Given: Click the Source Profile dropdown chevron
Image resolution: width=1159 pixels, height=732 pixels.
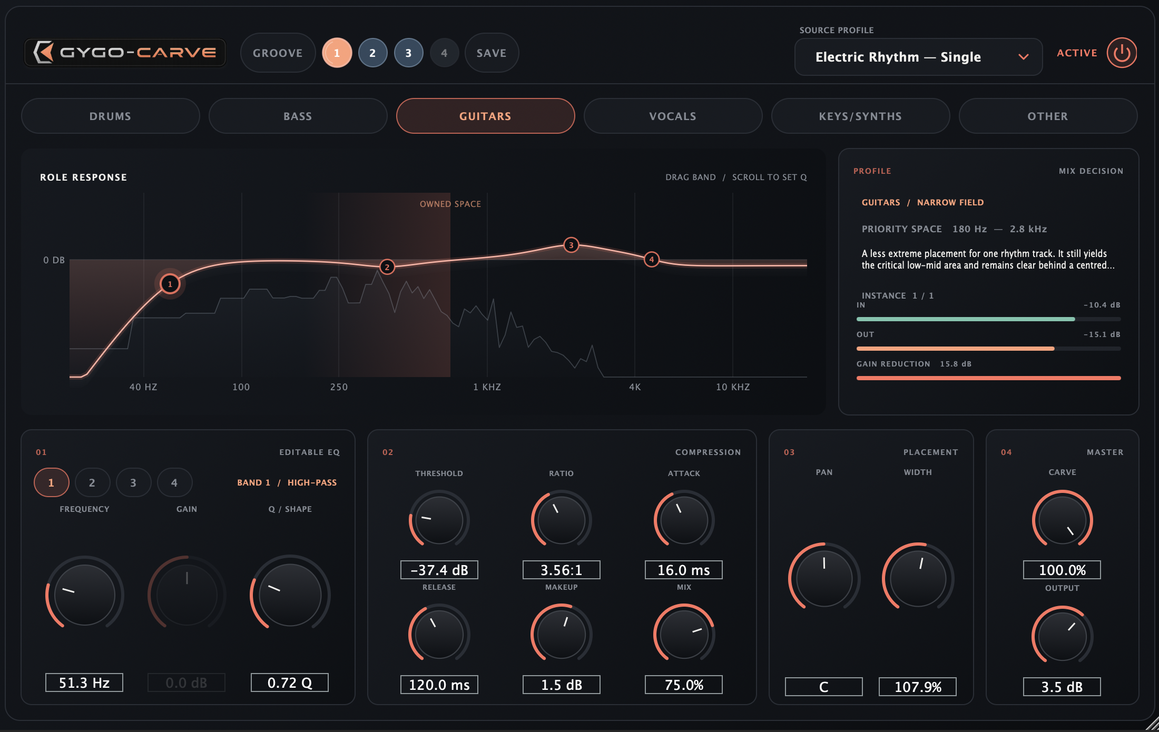Looking at the screenshot, I should 1023,57.
